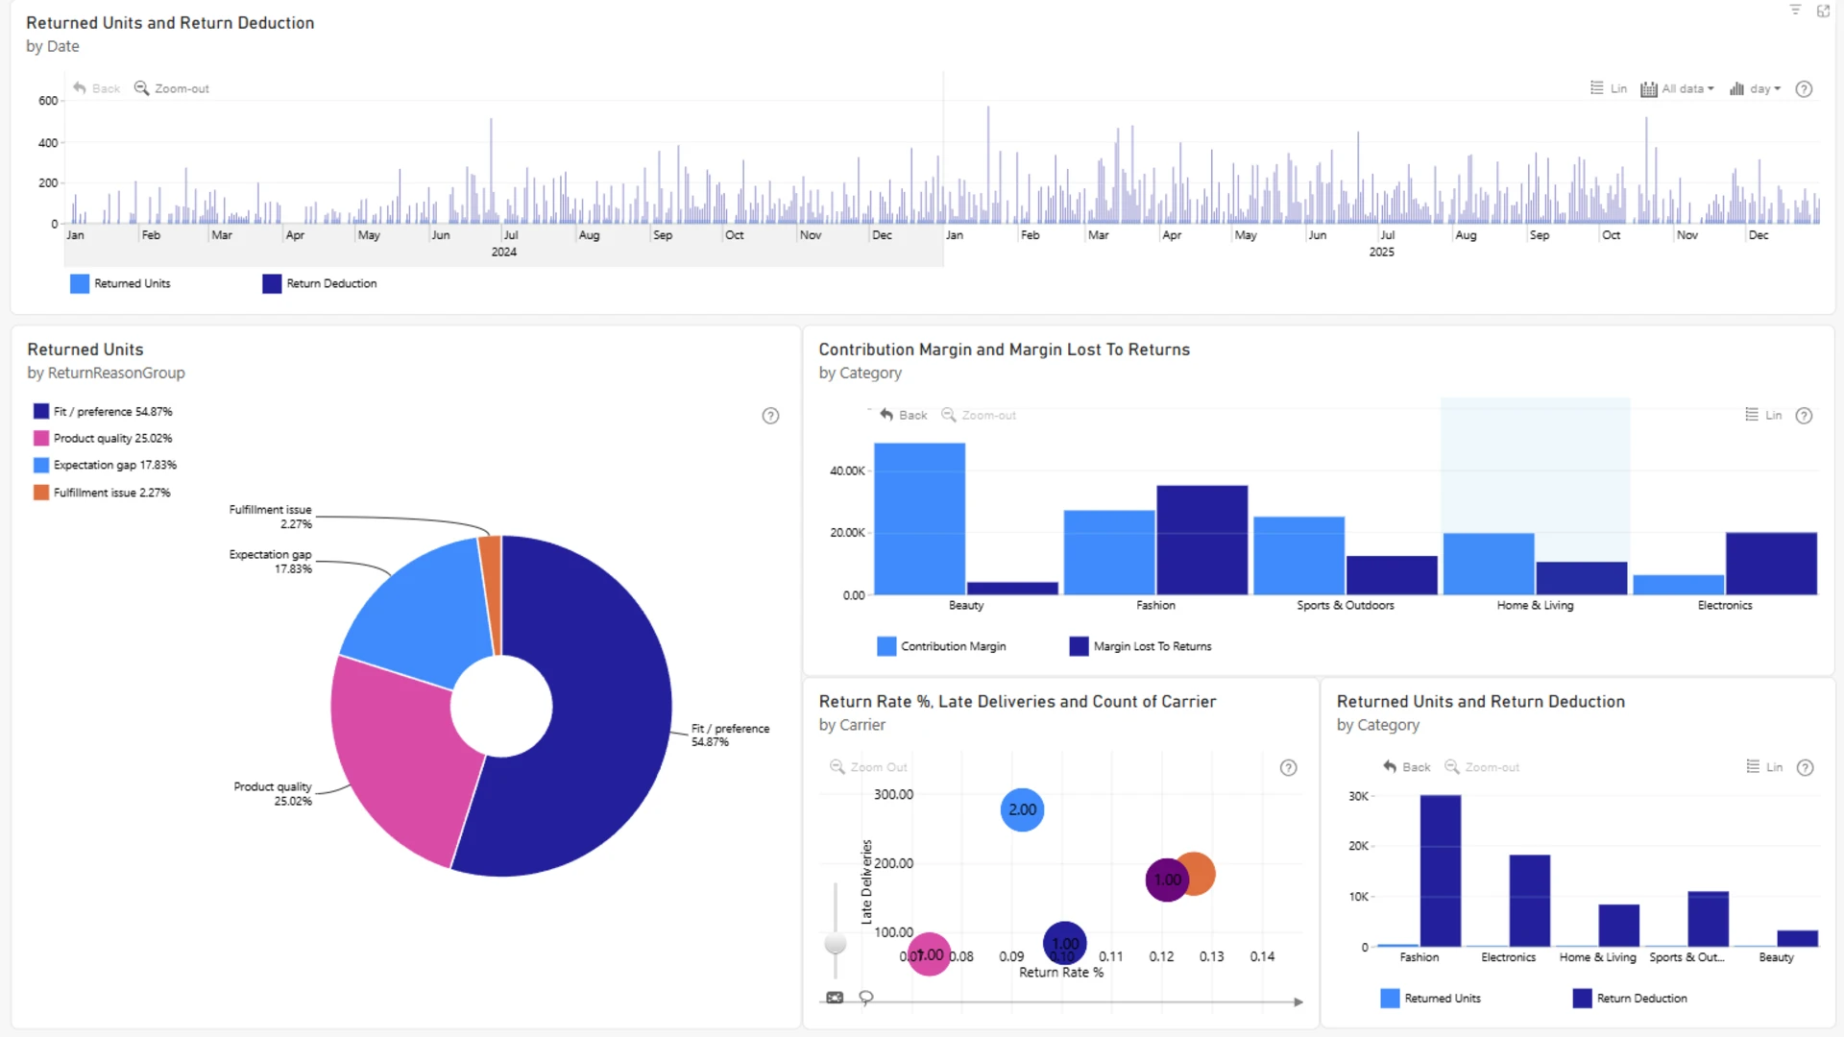1844x1037 pixels.
Task: Toggle Expectation gap 17.83% legend entry
Action: click(x=105, y=465)
